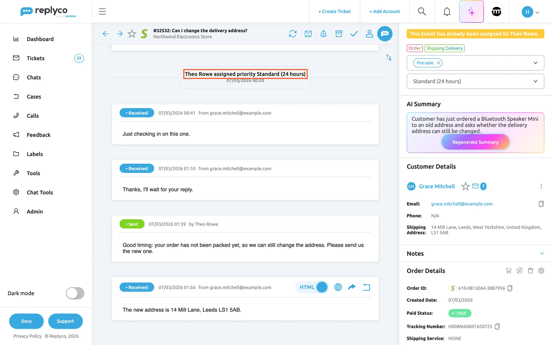Open Chats in sidebar
Image resolution: width=552 pixels, height=345 pixels.
point(34,77)
